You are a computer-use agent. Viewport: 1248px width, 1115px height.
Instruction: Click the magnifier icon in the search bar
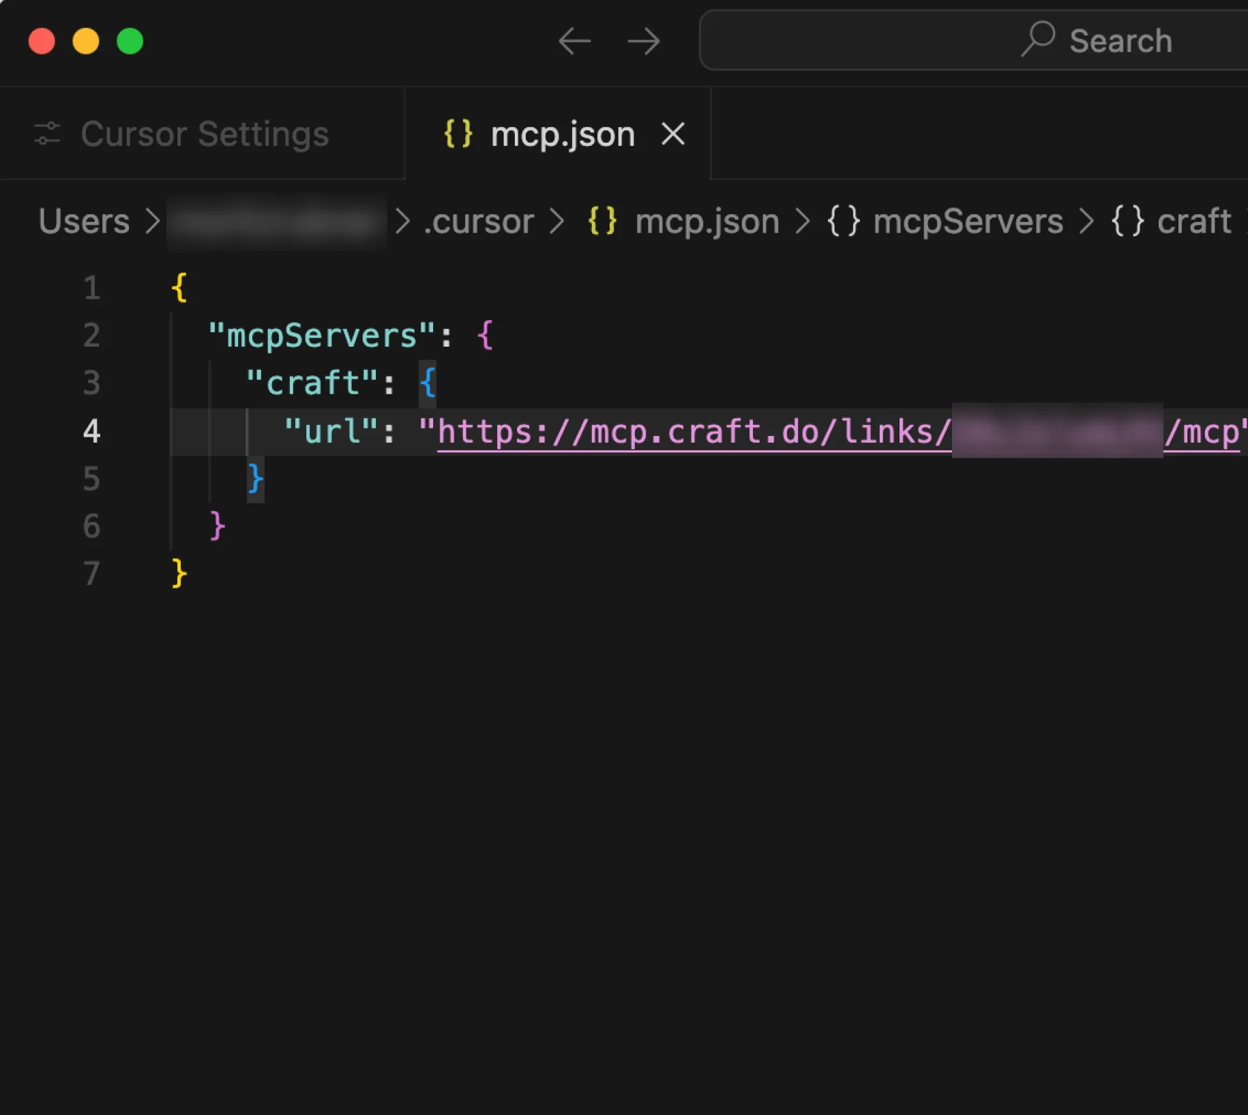coord(1039,41)
